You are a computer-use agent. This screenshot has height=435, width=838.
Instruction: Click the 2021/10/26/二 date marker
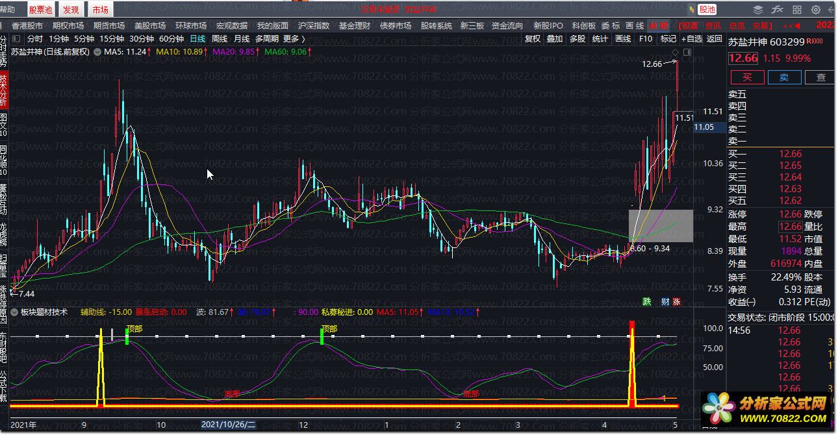tap(228, 424)
